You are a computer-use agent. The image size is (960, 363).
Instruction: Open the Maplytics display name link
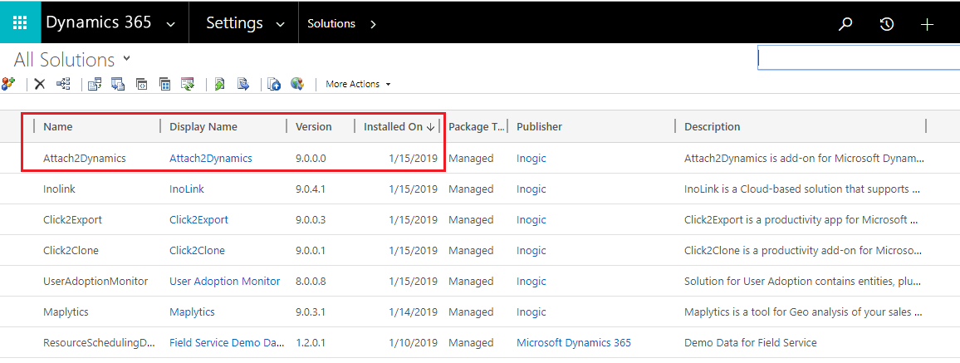coord(192,311)
